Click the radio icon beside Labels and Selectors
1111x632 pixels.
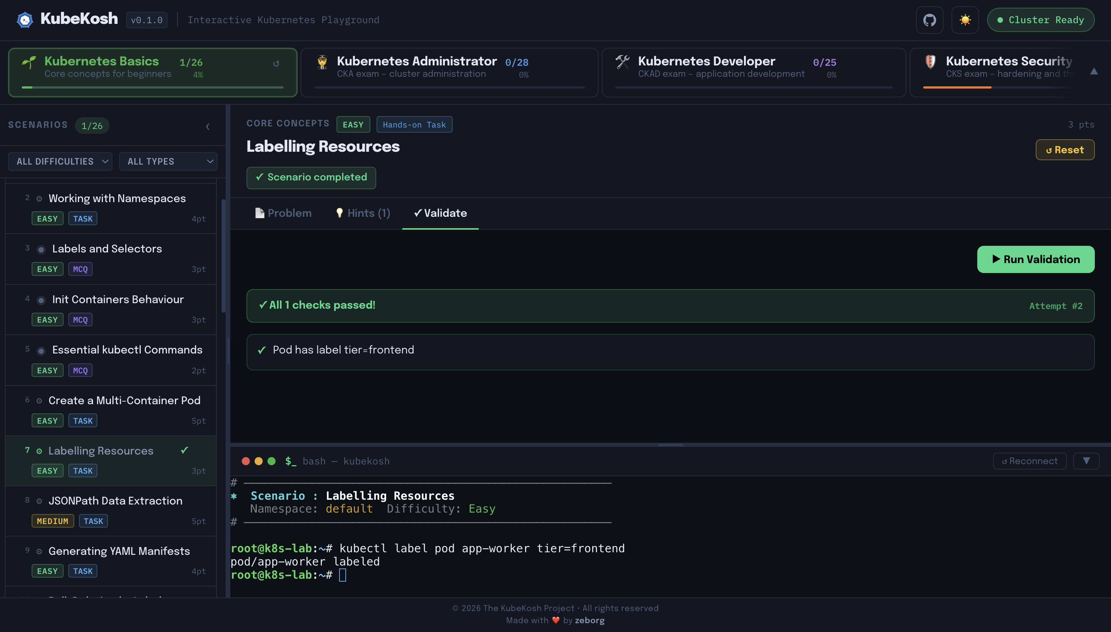click(x=41, y=249)
